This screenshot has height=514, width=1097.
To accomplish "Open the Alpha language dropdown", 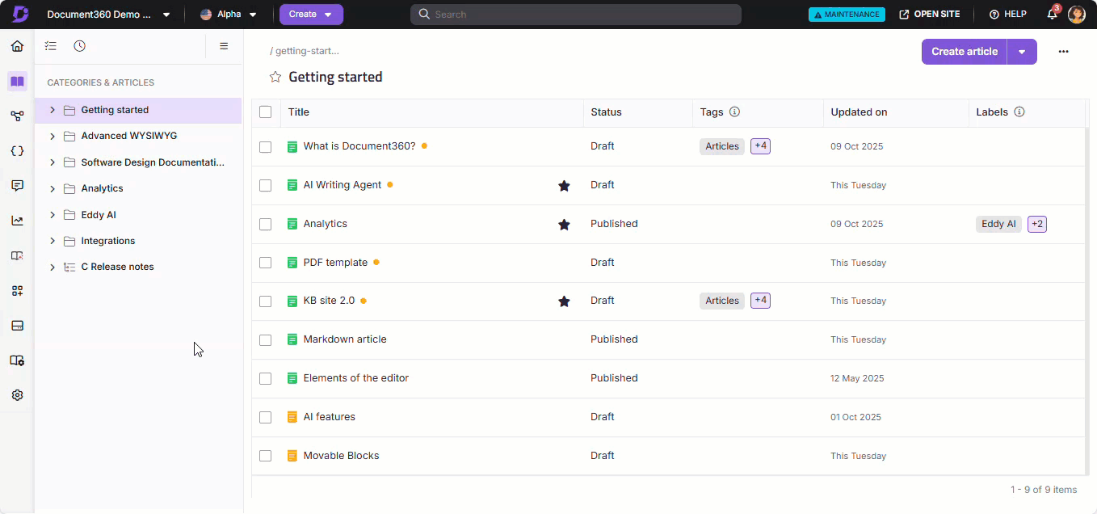I will tap(229, 15).
